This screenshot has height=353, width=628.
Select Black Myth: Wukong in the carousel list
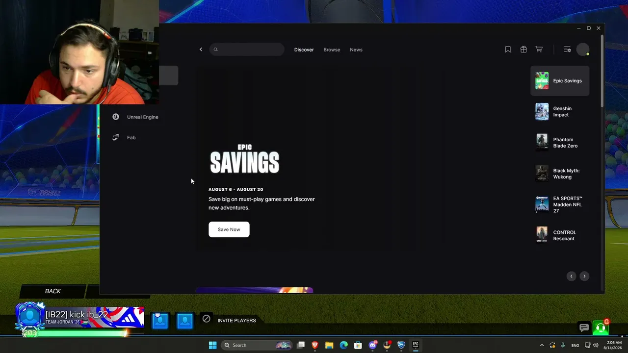point(560,174)
